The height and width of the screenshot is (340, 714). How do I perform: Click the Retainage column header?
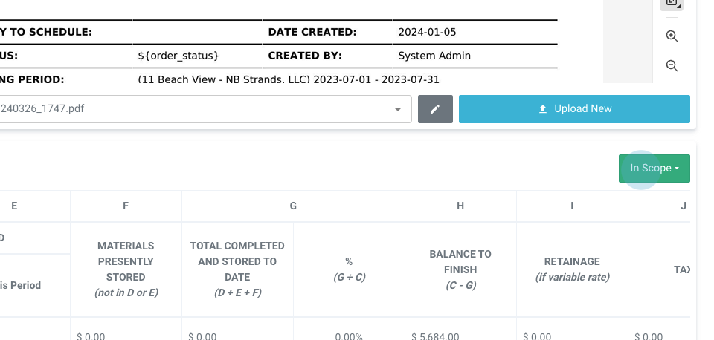[572, 269]
